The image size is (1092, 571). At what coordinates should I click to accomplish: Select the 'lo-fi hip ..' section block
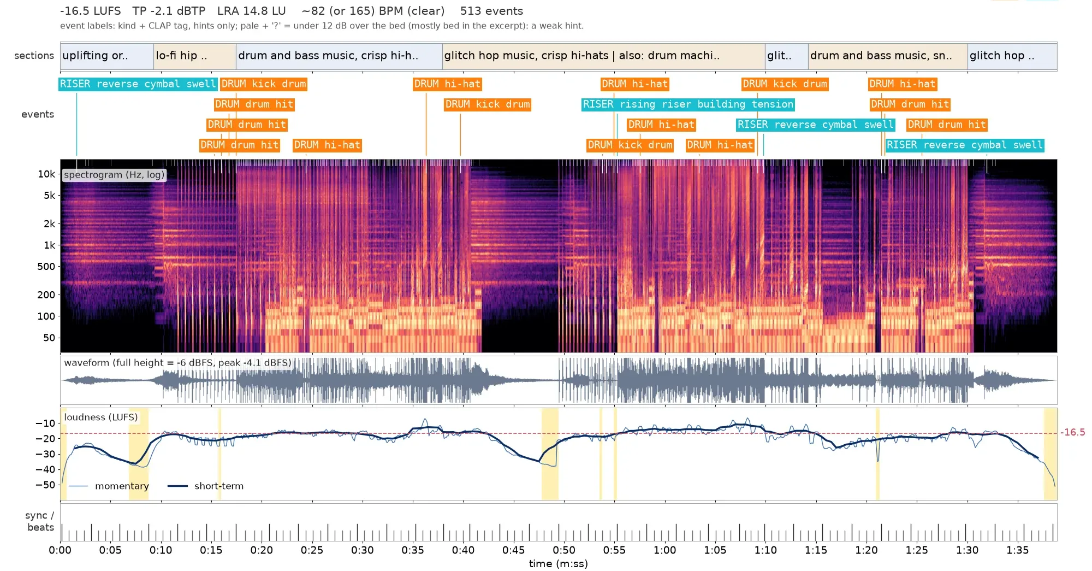tap(195, 56)
